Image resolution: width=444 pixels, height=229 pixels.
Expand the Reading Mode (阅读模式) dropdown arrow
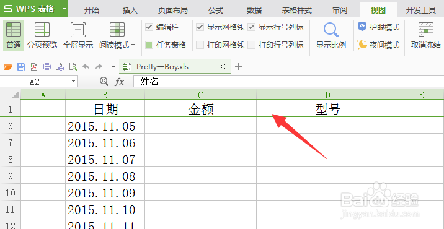[133, 45]
